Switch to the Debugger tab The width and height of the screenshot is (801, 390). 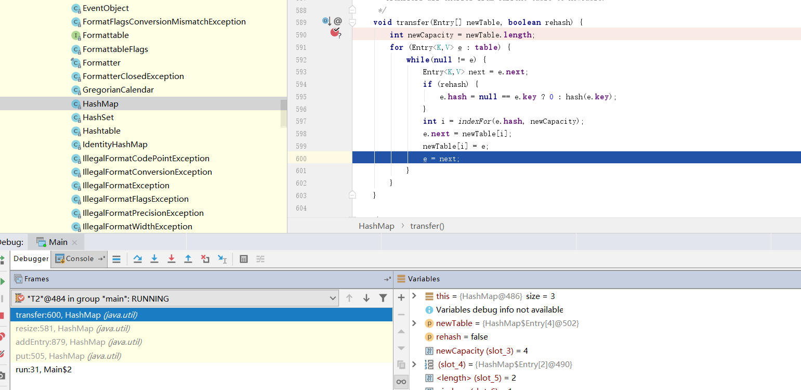point(31,258)
